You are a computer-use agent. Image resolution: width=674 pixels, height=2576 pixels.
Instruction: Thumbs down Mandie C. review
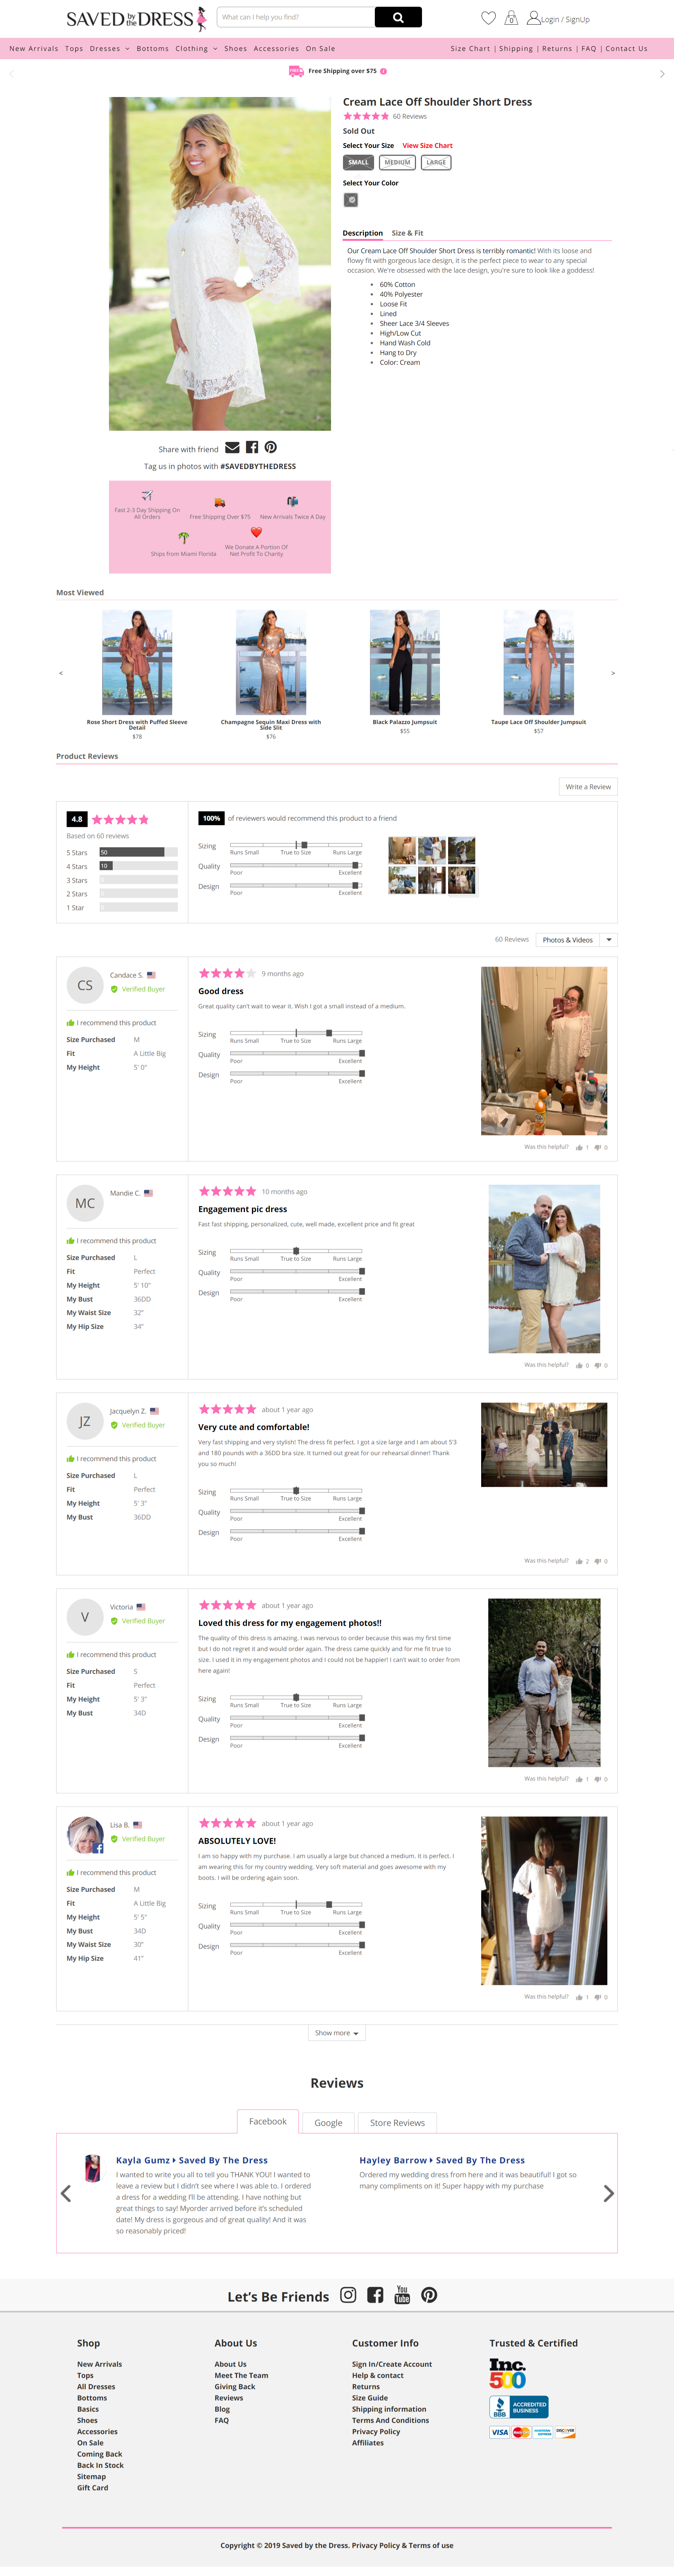(598, 1365)
